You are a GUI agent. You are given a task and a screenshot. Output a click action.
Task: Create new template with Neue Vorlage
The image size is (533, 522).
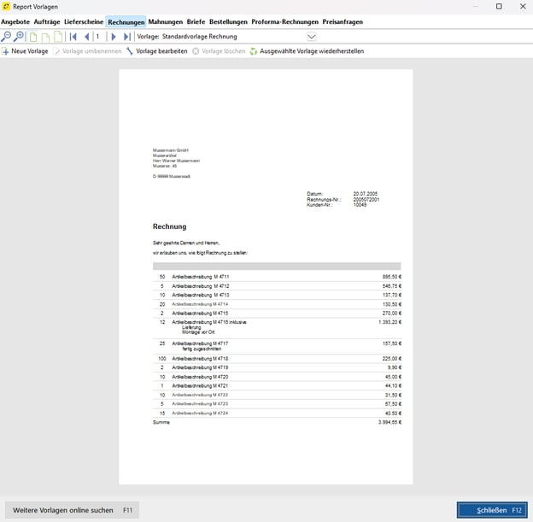(25, 51)
